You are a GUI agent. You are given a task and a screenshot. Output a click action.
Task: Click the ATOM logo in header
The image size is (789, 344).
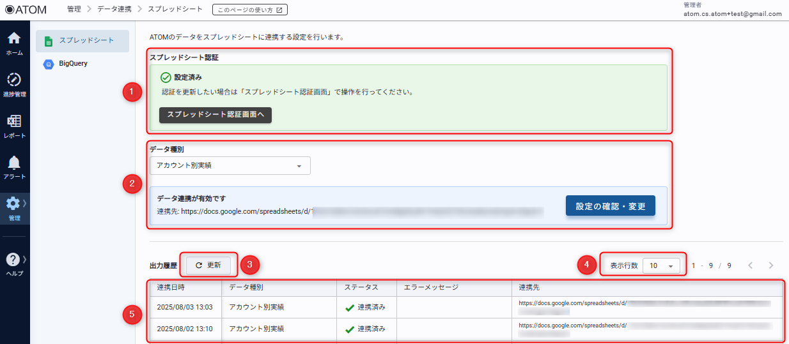(x=26, y=10)
